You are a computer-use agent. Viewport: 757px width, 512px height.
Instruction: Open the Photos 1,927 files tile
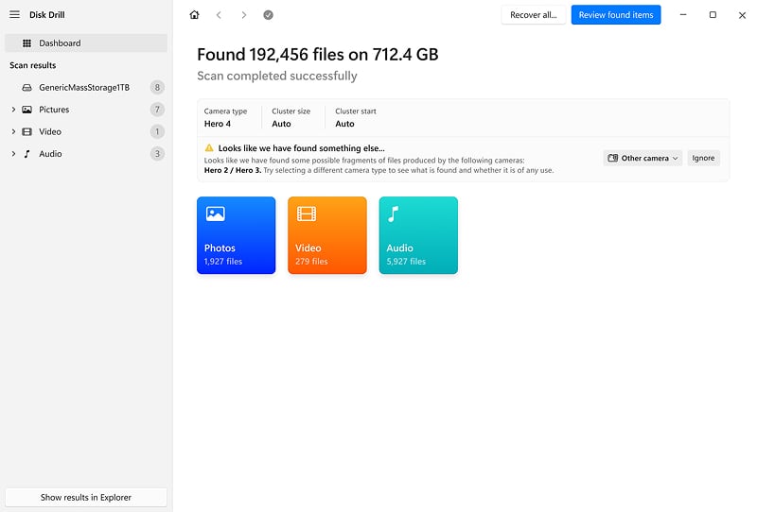[x=236, y=235]
